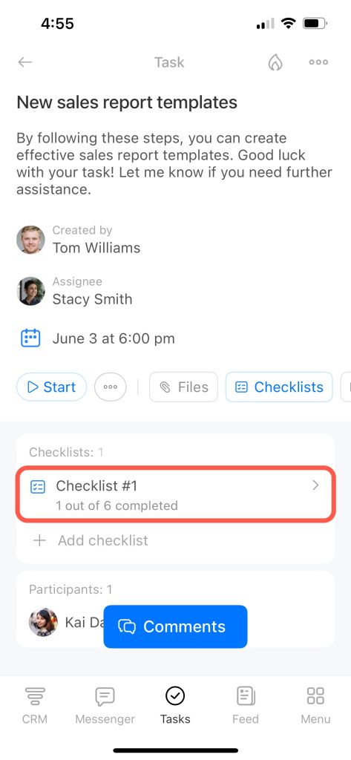Expand Checklist #1 with the chevron
The image size is (351, 760).
click(315, 485)
